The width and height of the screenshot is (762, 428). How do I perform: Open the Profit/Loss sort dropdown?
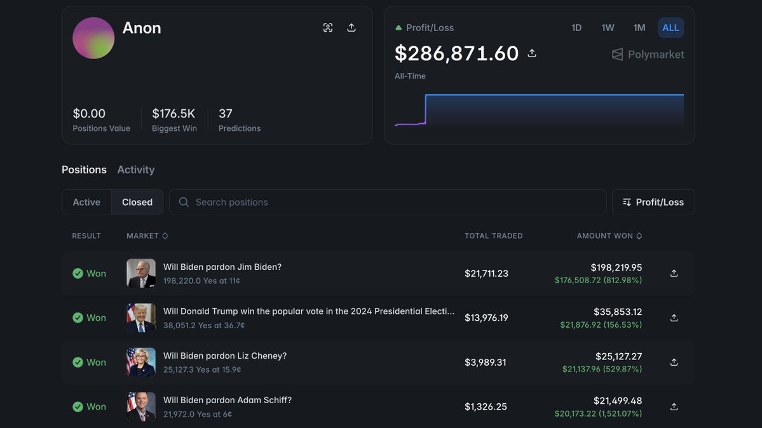click(653, 202)
